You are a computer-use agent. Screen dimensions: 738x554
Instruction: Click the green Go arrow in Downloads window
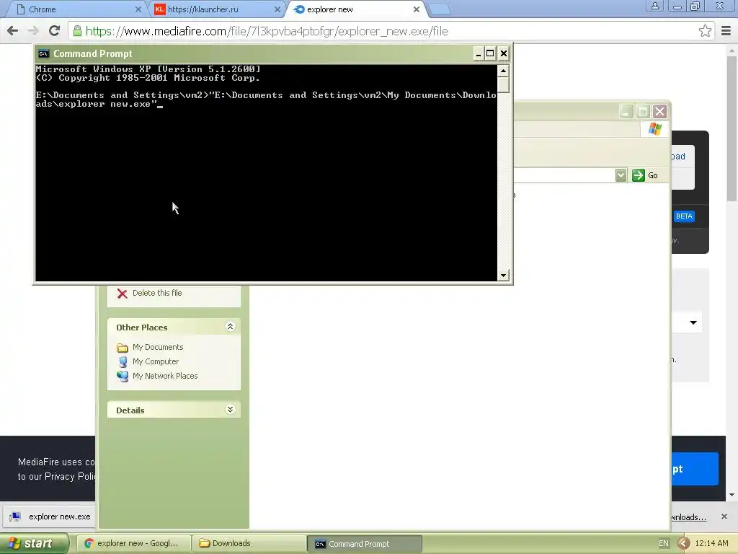(639, 175)
